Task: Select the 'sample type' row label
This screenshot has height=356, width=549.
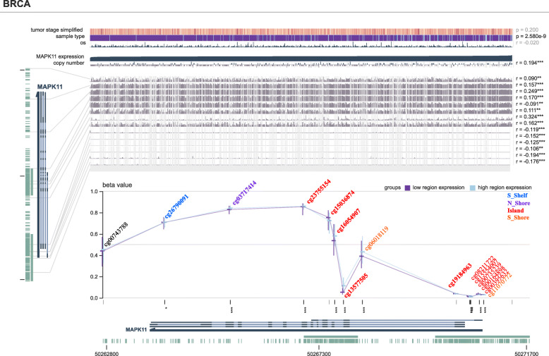Action: coord(70,37)
